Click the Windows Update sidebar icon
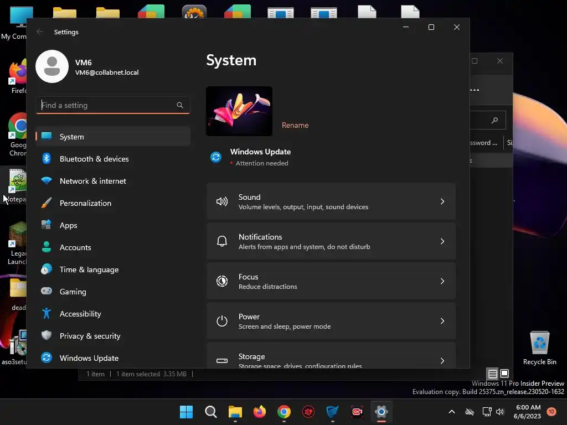 [47, 358]
